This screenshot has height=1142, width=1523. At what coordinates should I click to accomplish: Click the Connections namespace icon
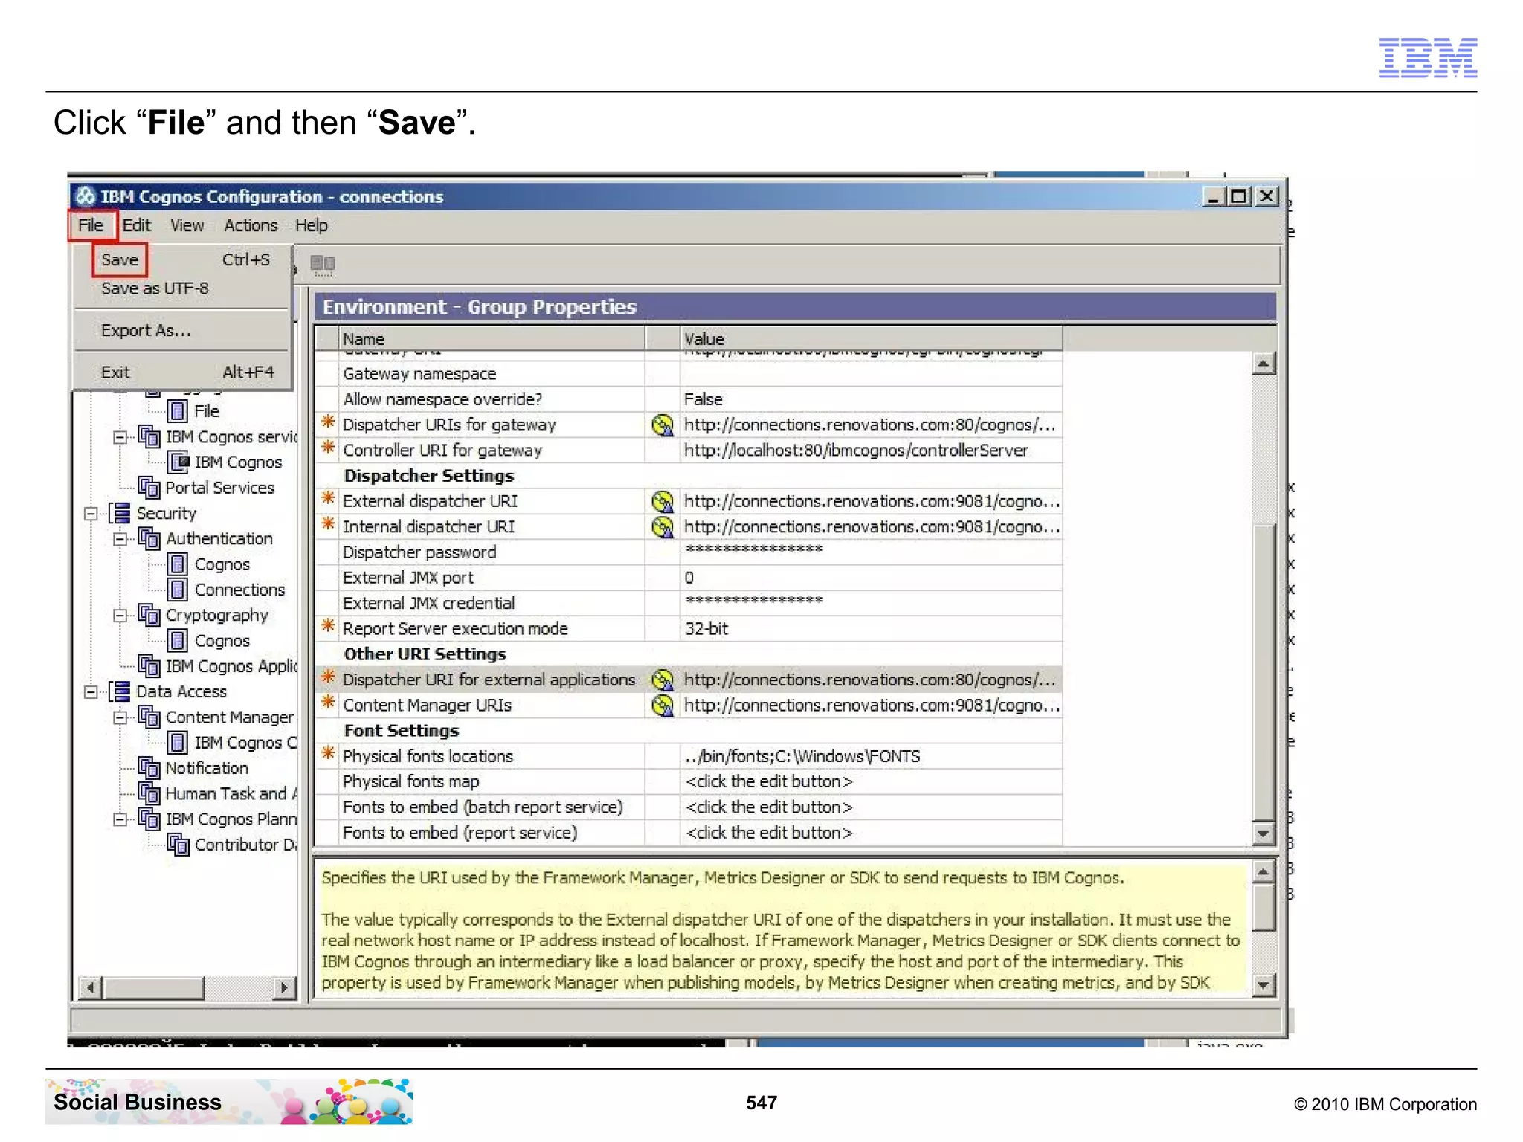click(177, 590)
